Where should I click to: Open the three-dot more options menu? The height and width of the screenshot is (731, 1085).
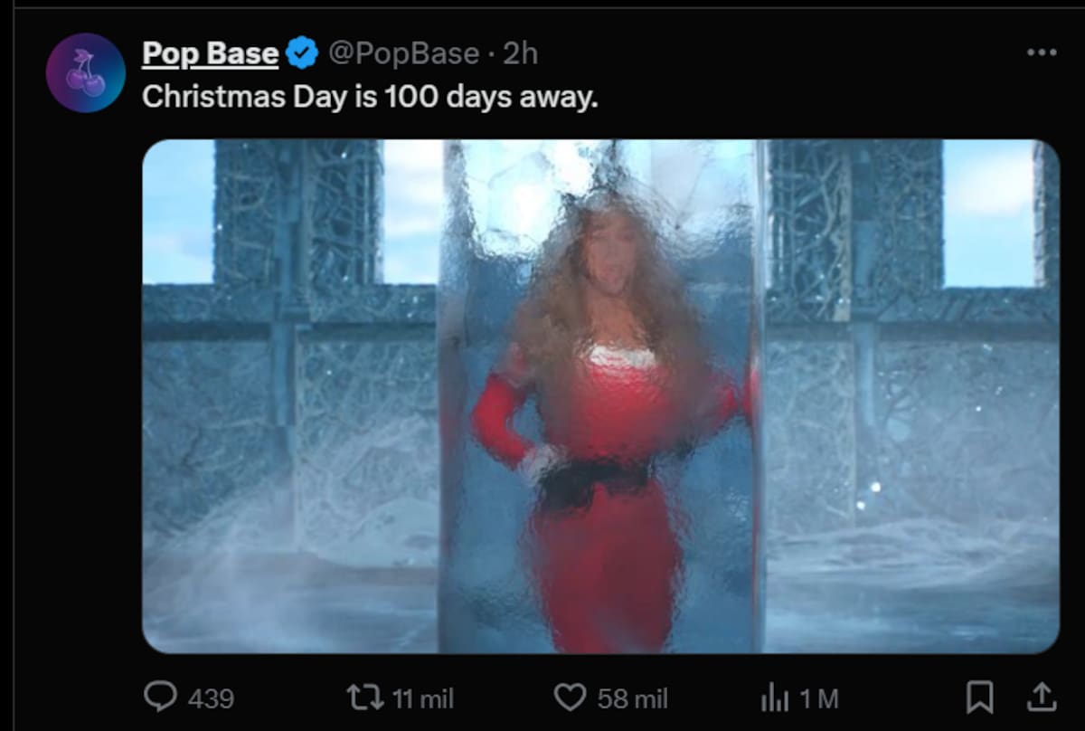(1042, 52)
